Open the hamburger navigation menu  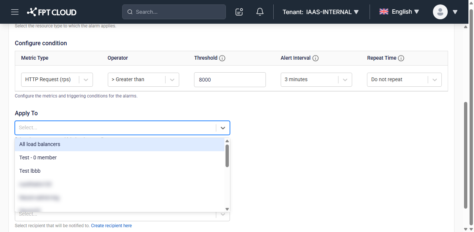tap(15, 12)
